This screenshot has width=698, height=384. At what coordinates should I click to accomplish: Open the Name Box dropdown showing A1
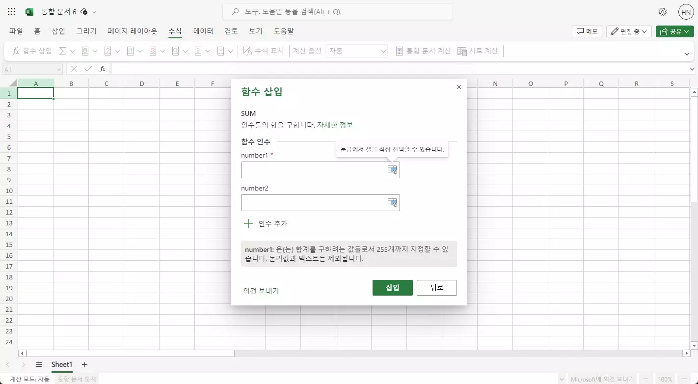point(59,69)
